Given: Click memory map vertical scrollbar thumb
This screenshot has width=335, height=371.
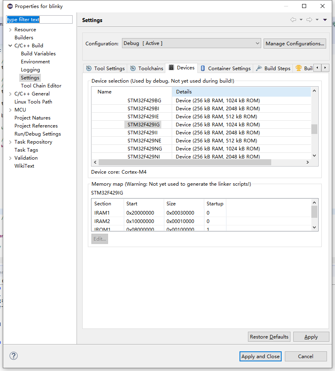Looking at the screenshot, I should (314, 211).
